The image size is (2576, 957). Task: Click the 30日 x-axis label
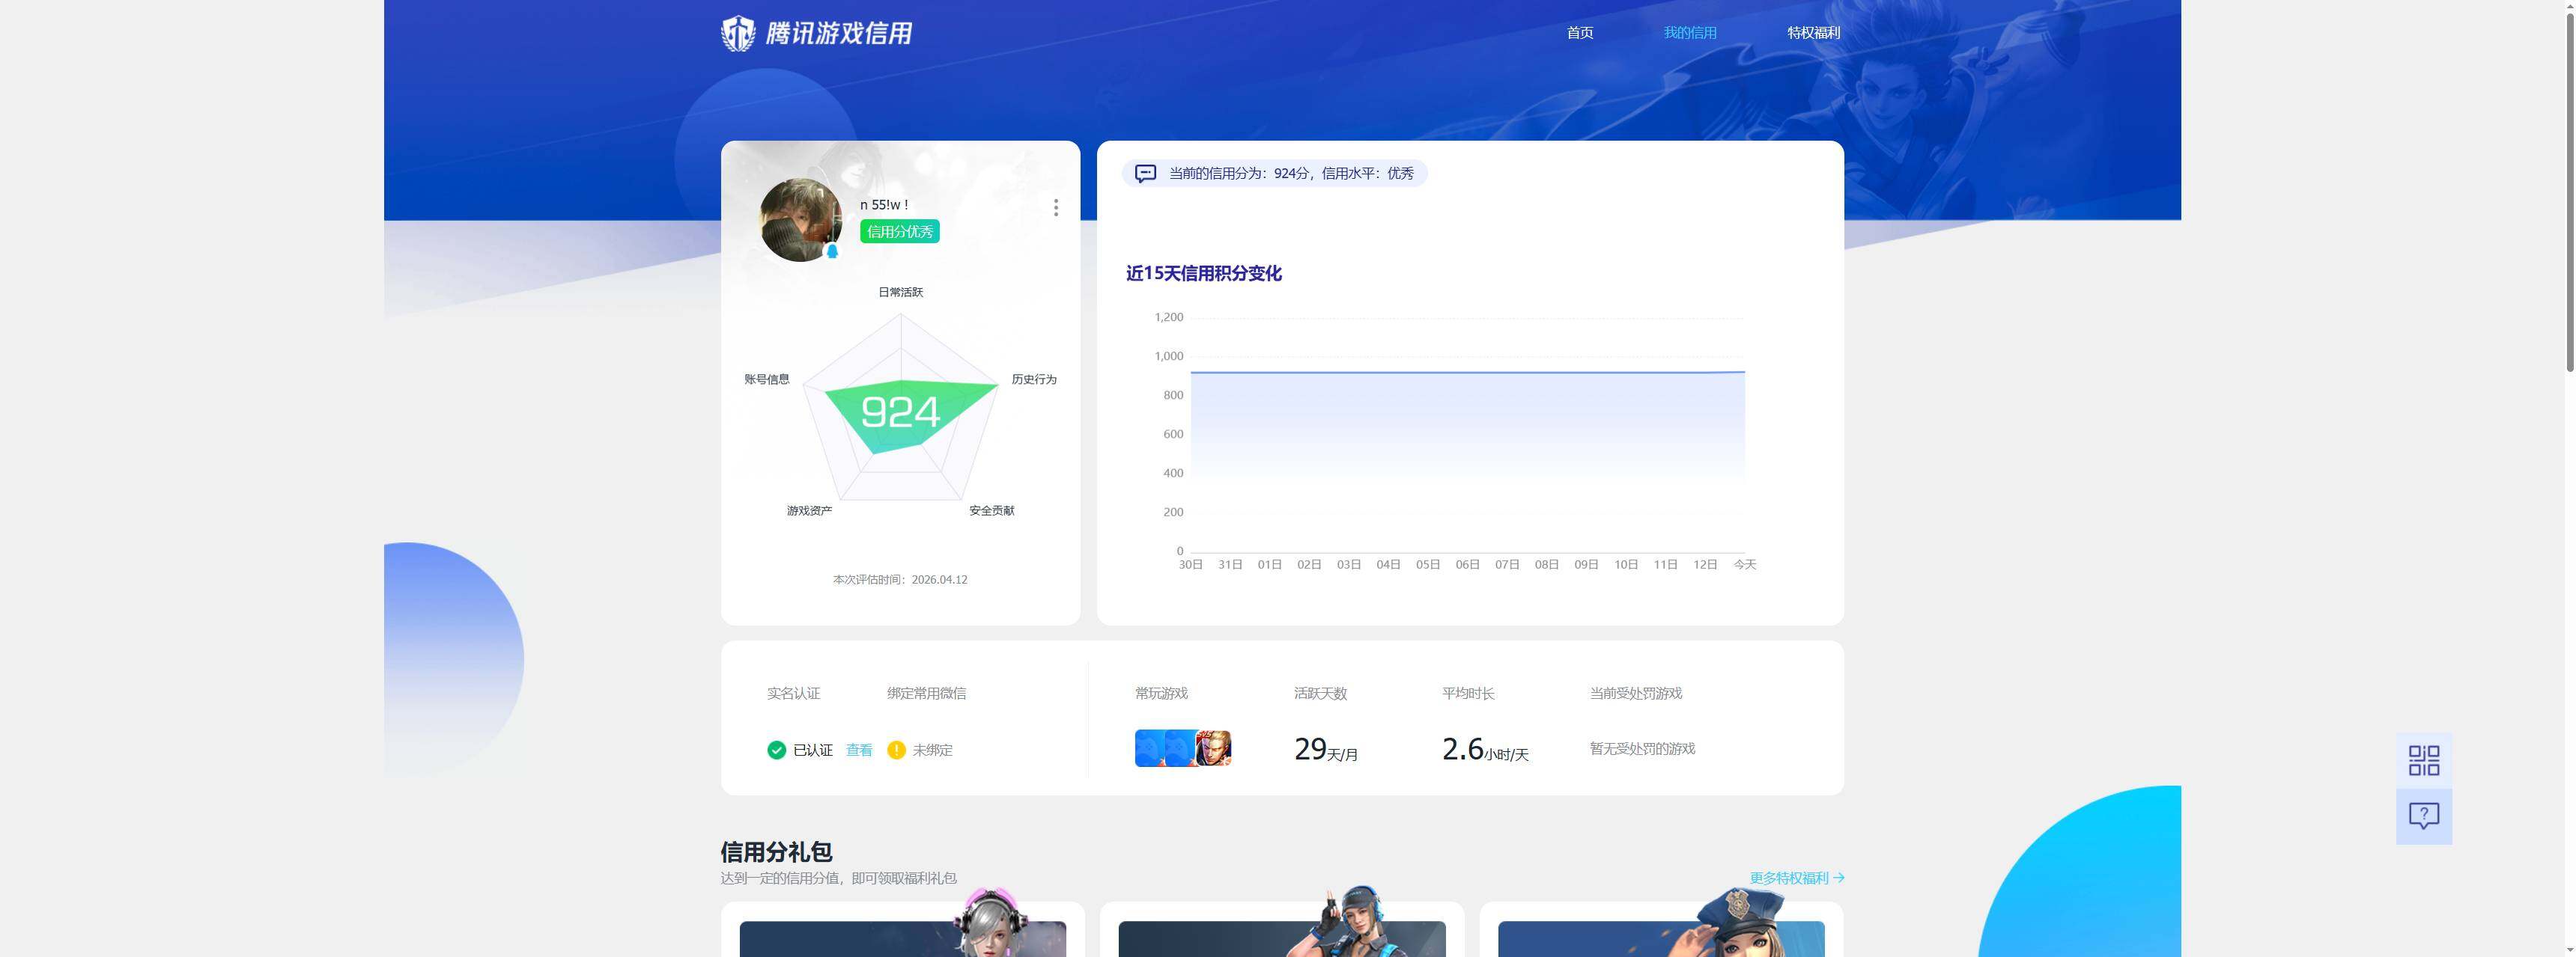(x=1190, y=564)
